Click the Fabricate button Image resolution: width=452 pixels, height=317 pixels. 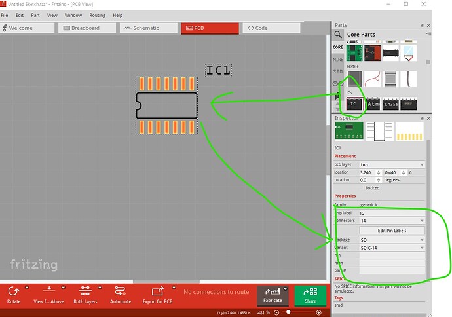(x=273, y=295)
